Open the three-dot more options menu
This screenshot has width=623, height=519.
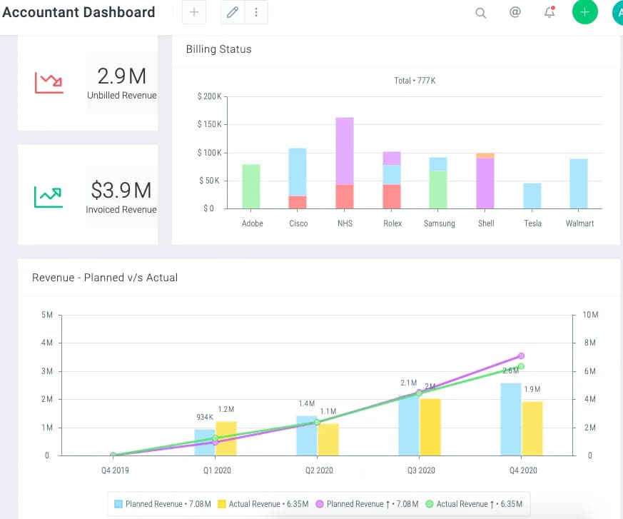256,12
